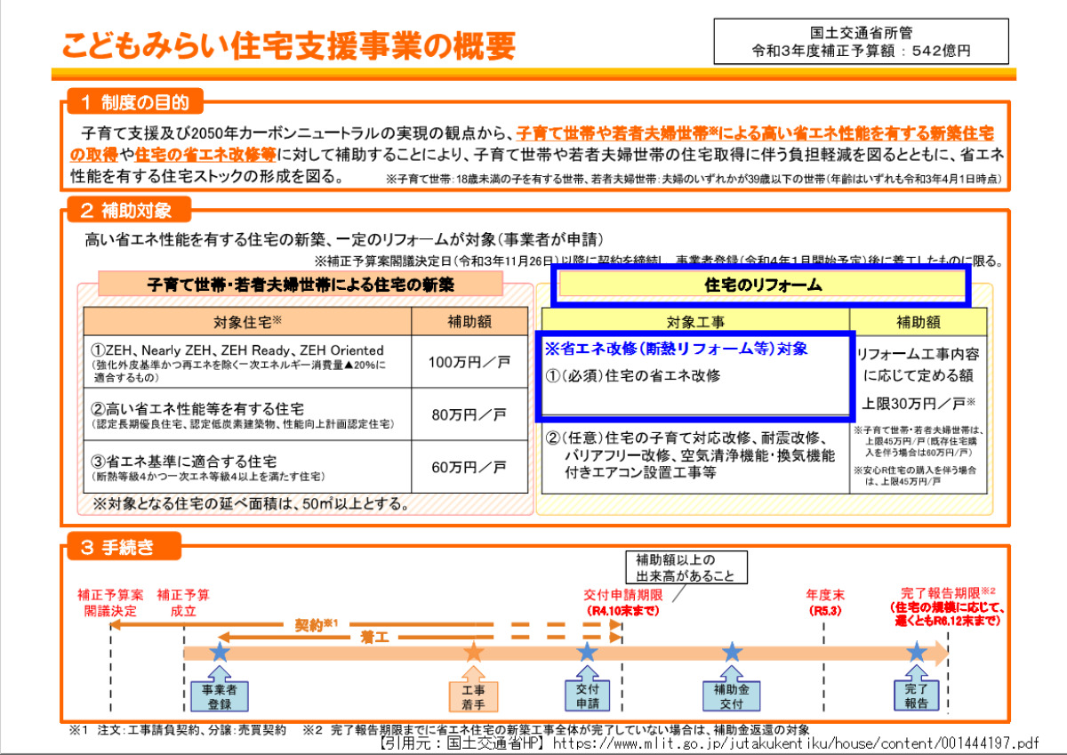Click the 住宅のリフォーム header
The height and width of the screenshot is (755, 1067).
point(763,285)
